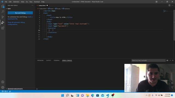Select the Debug Console tab
This screenshot has width=175, height=98.
pyautogui.click(x=67, y=60)
